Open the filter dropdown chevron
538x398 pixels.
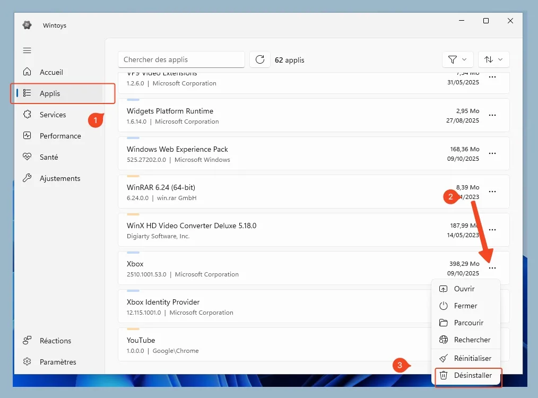pos(463,59)
